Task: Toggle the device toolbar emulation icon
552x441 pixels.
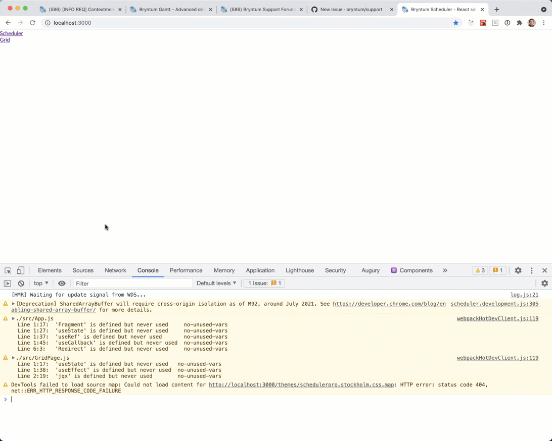Action: pos(20,270)
